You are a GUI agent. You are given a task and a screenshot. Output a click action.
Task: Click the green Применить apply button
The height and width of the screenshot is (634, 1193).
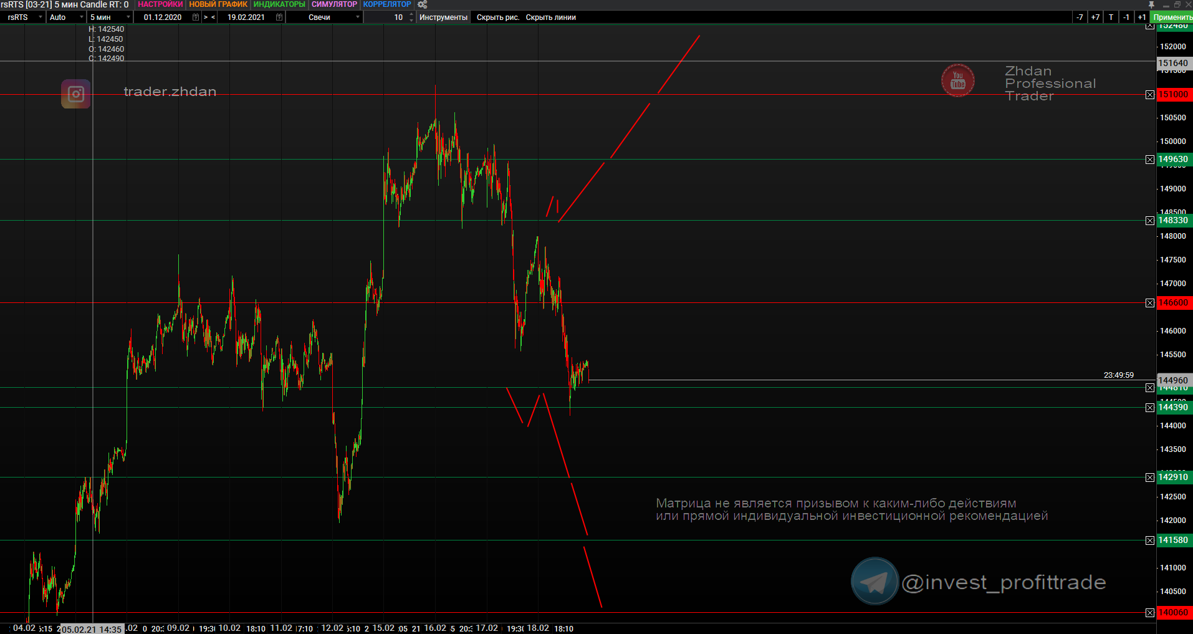1172,17
